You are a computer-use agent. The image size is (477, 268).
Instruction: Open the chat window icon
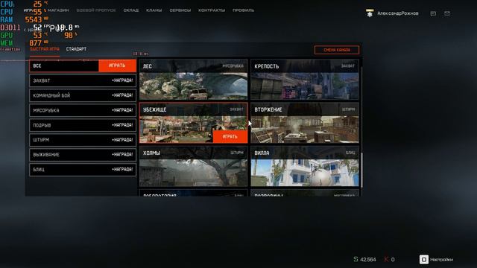(x=433, y=13)
